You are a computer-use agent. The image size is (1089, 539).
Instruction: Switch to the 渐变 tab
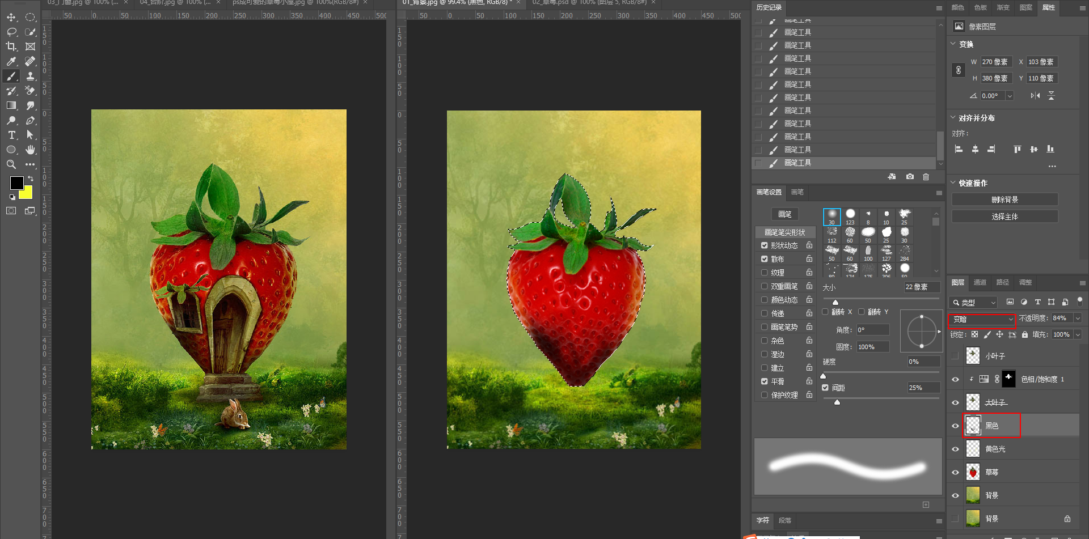[x=1003, y=7]
